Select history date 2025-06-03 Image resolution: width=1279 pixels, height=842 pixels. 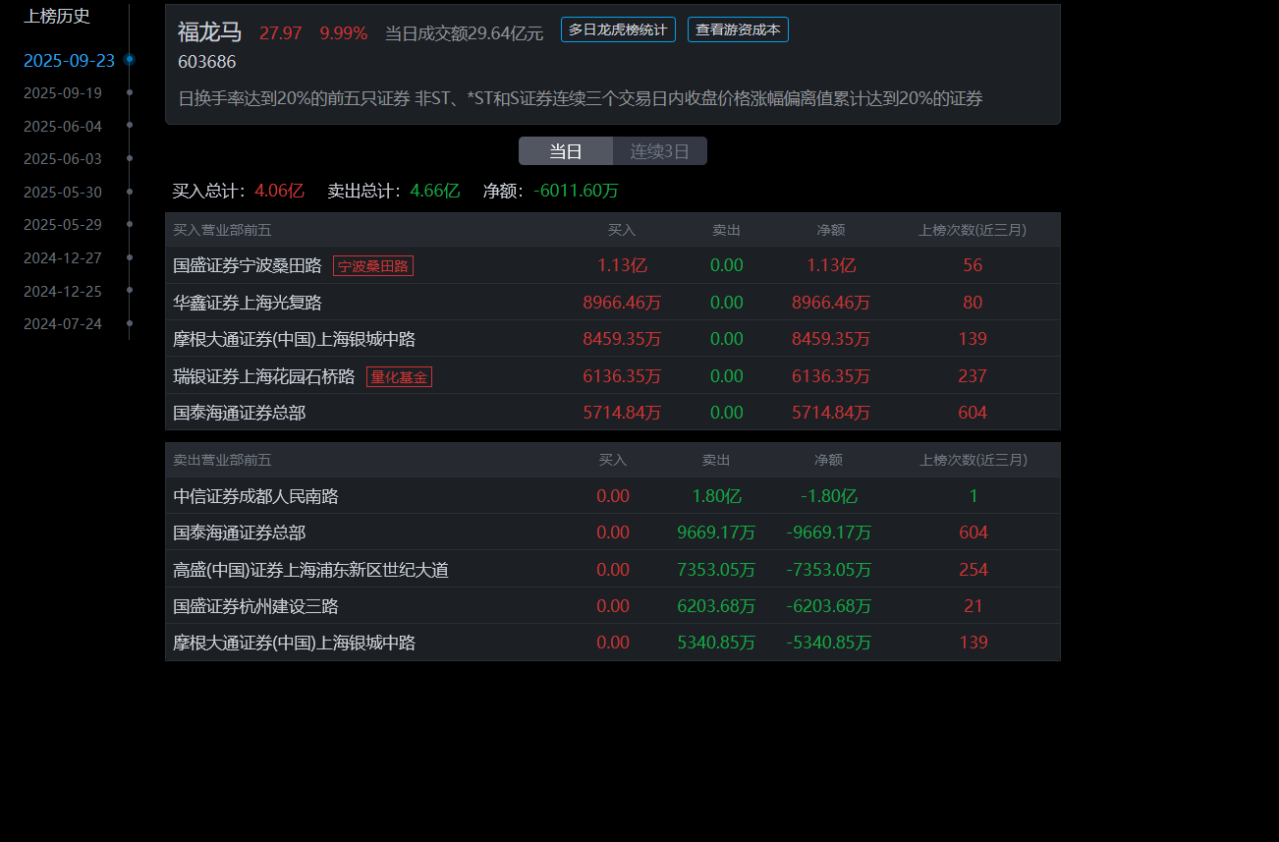(63, 159)
